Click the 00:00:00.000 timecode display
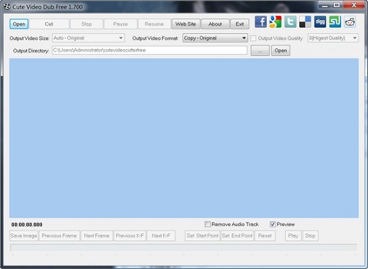This screenshot has height=269, width=368. pyautogui.click(x=27, y=225)
